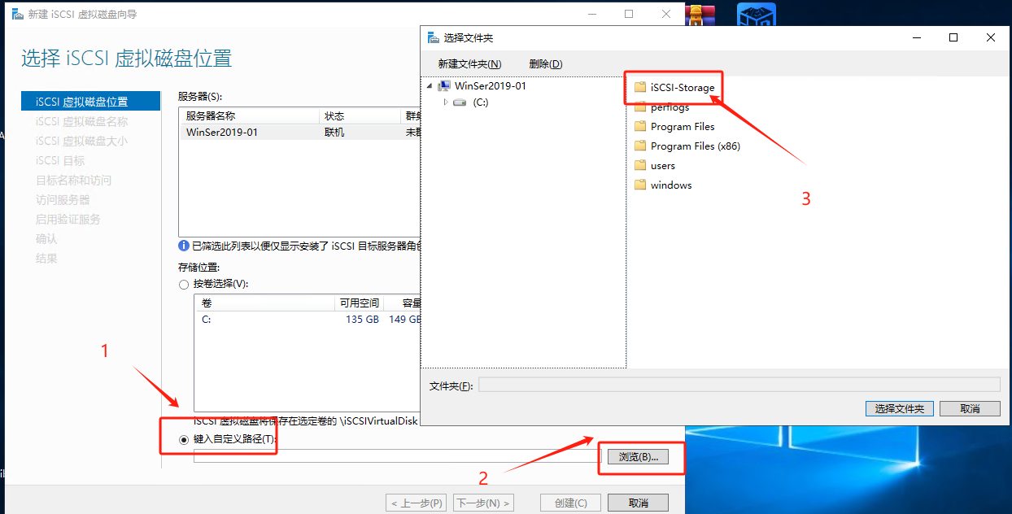Click the windows folder icon
Viewport: 1012px width, 514px height.
(x=640, y=185)
